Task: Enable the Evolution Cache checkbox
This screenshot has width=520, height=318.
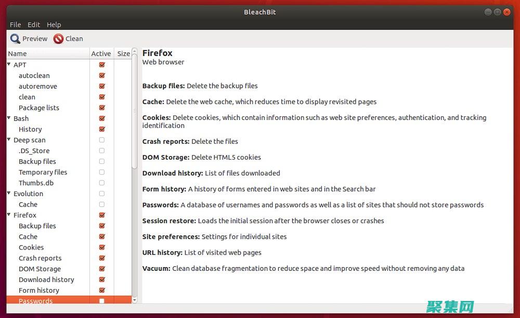Action: pos(102,204)
